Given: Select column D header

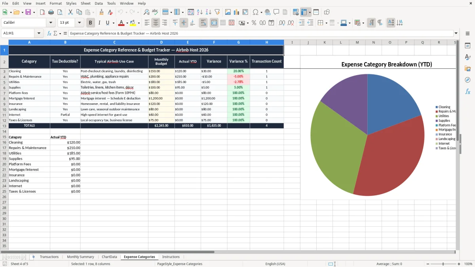Looking at the screenshot, I should 161,42.
